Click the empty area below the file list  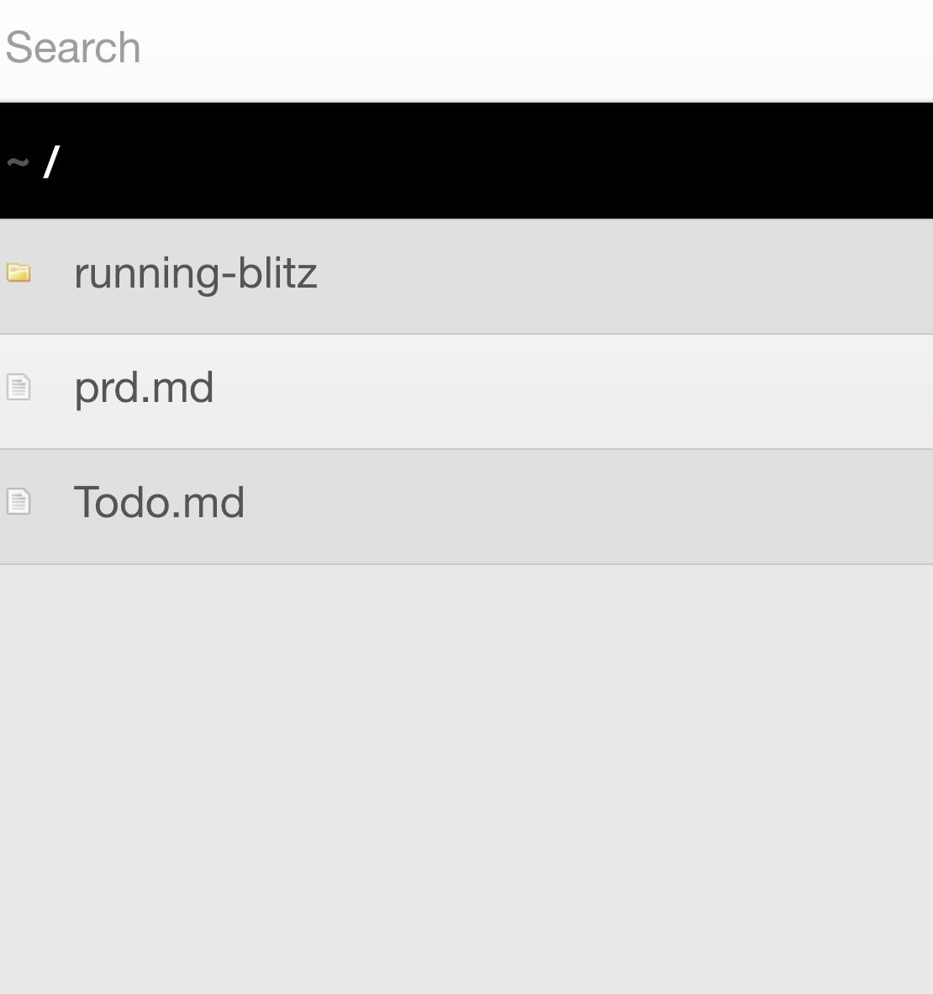(466, 779)
